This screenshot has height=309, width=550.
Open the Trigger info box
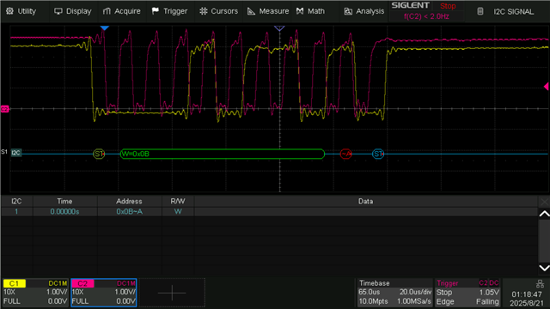click(467, 293)
